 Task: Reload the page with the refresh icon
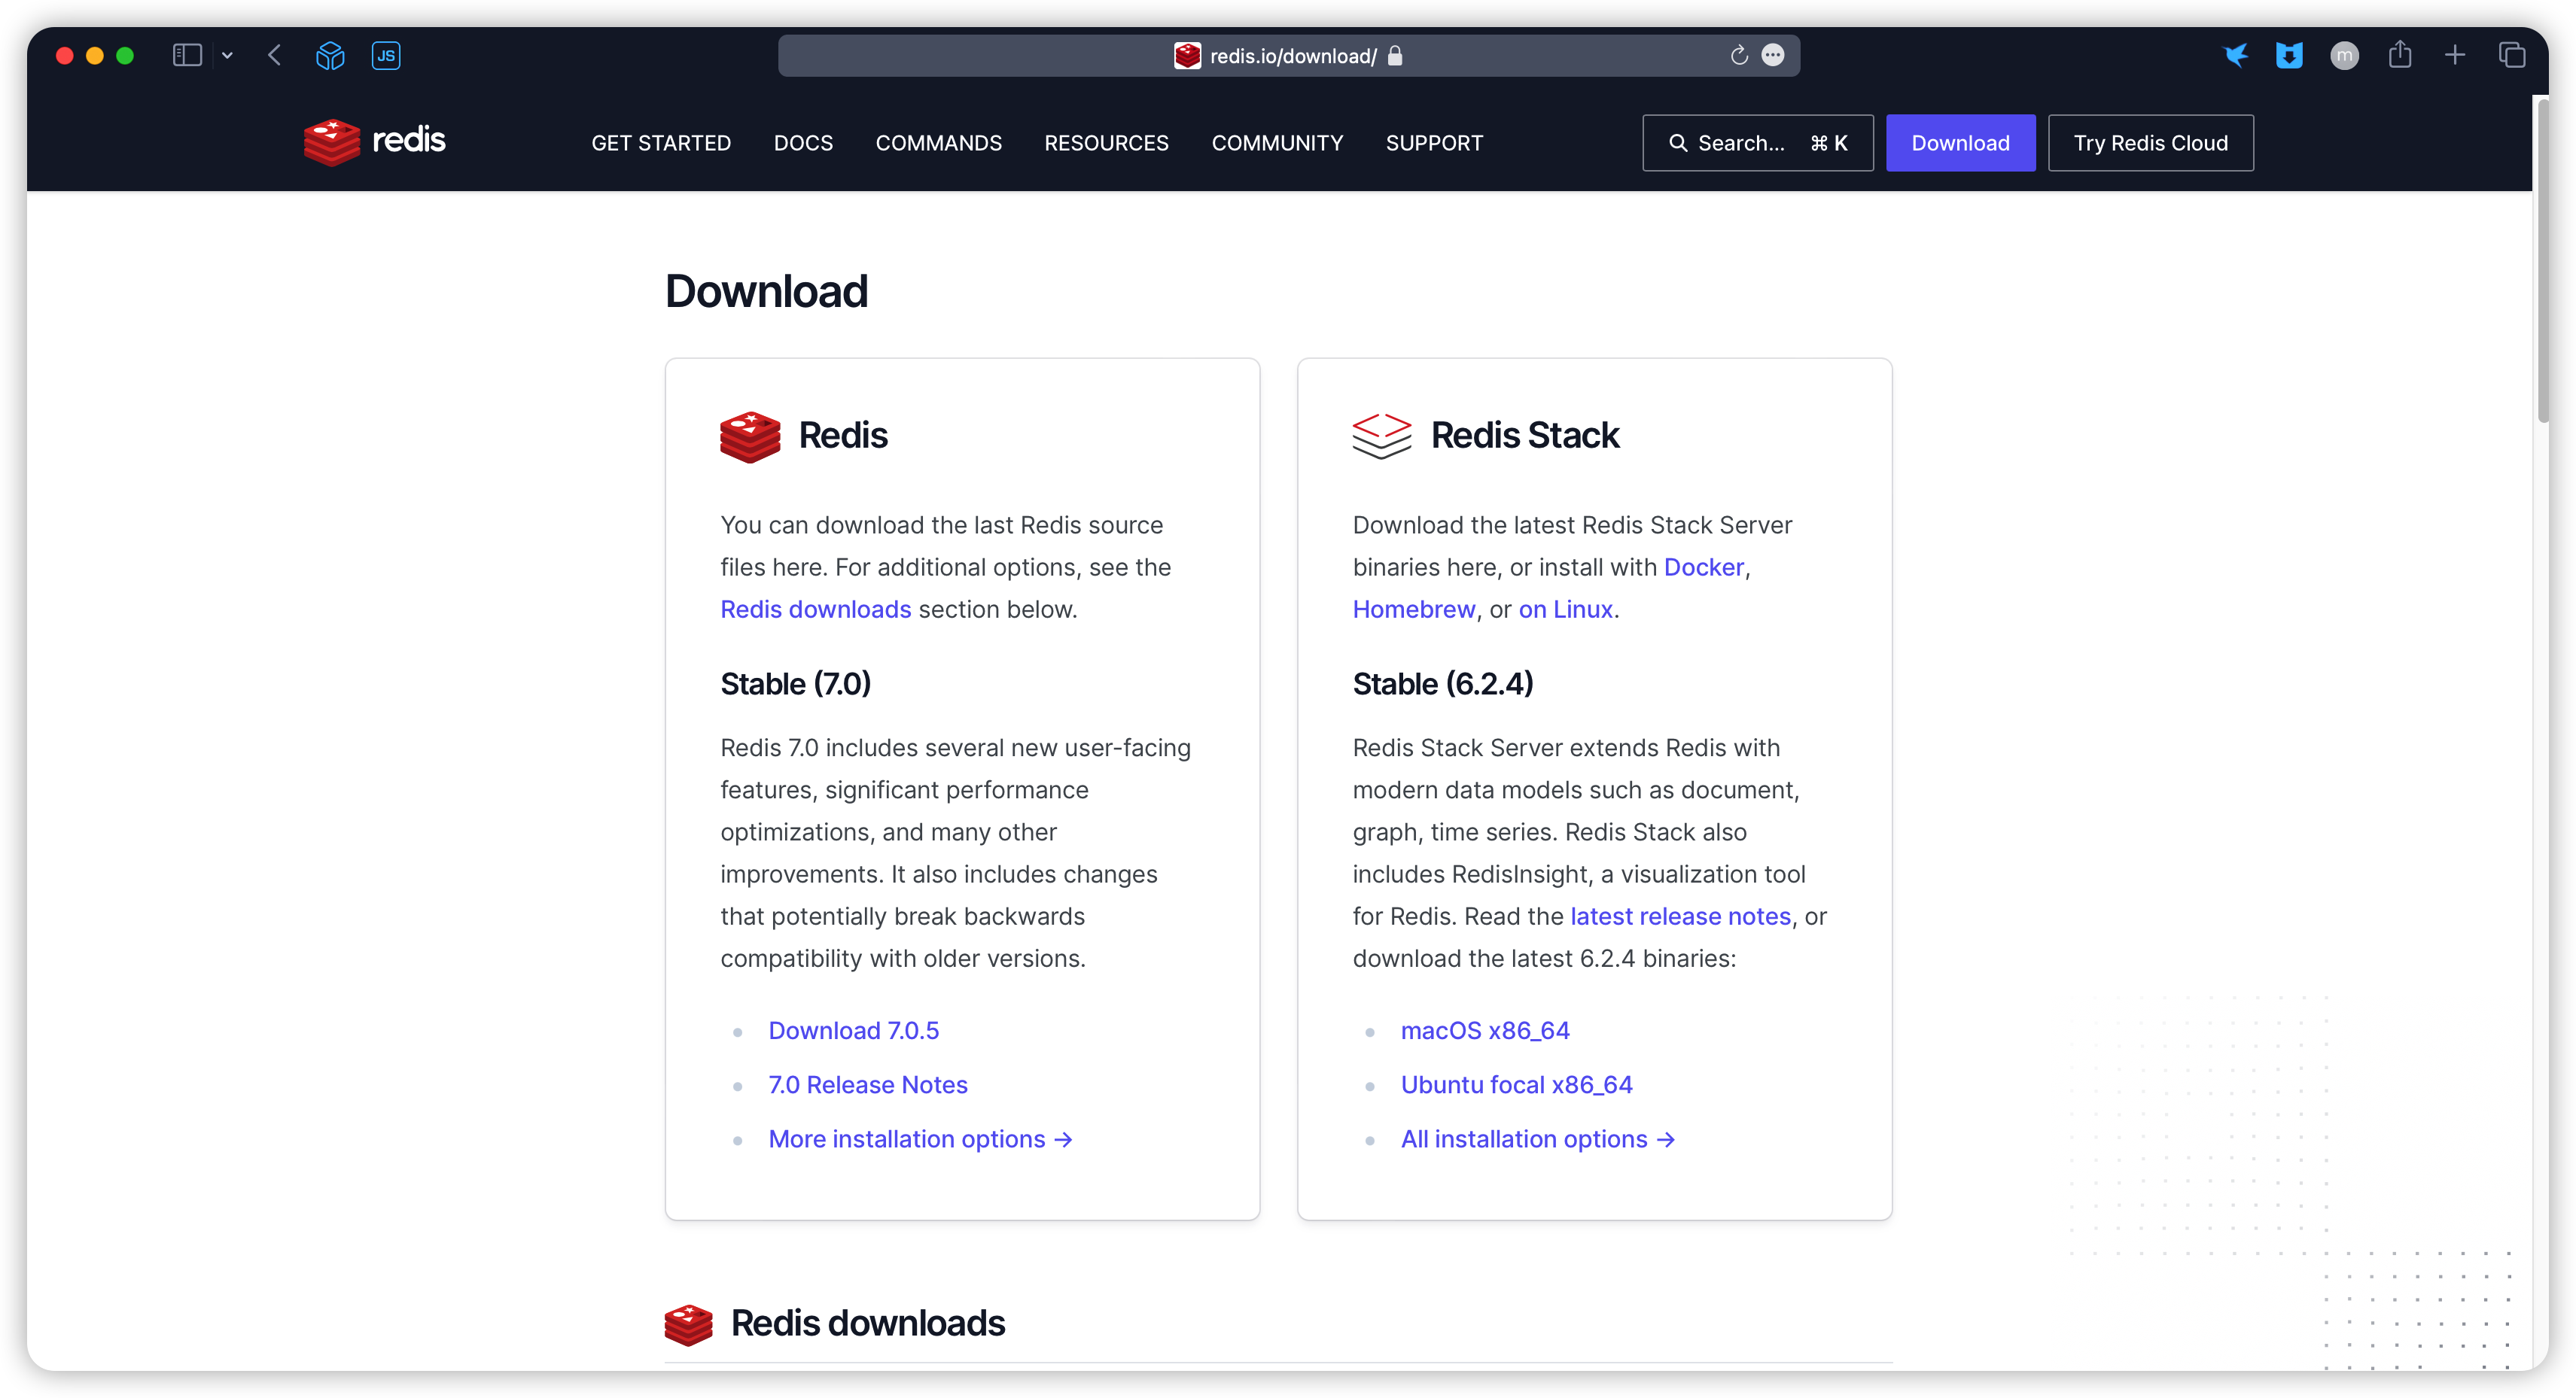(x=1739, y=55)
